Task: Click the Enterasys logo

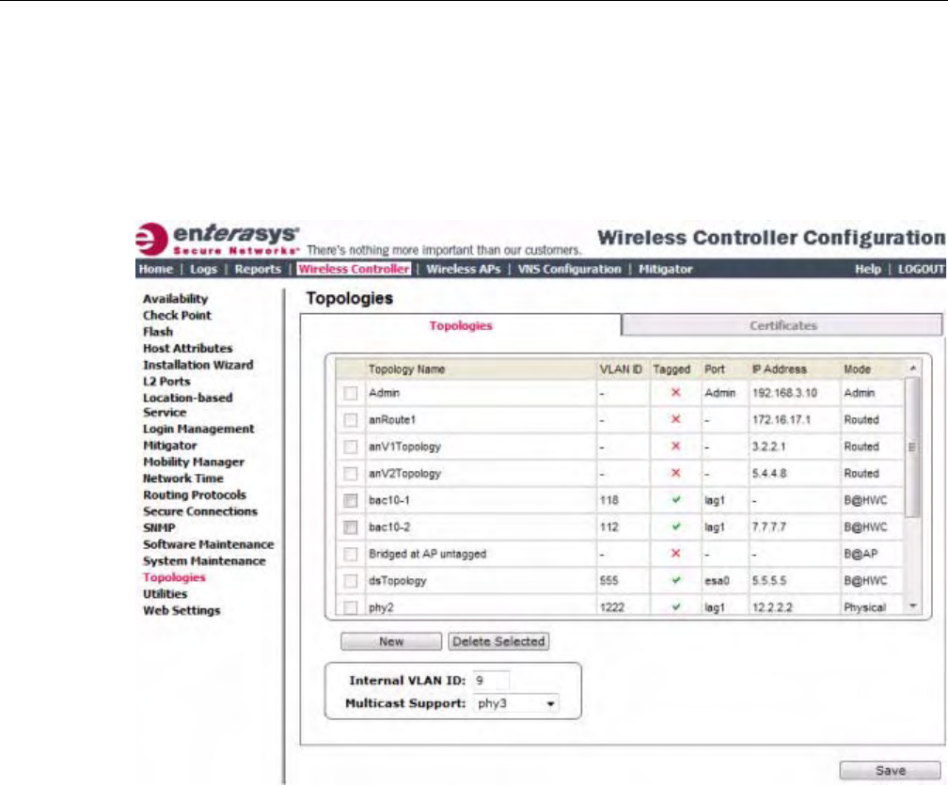Action: coord(217,240)
